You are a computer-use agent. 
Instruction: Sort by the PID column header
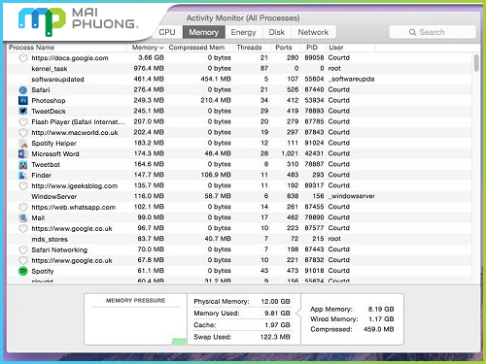pyautogui.click(x=312, y=48)
